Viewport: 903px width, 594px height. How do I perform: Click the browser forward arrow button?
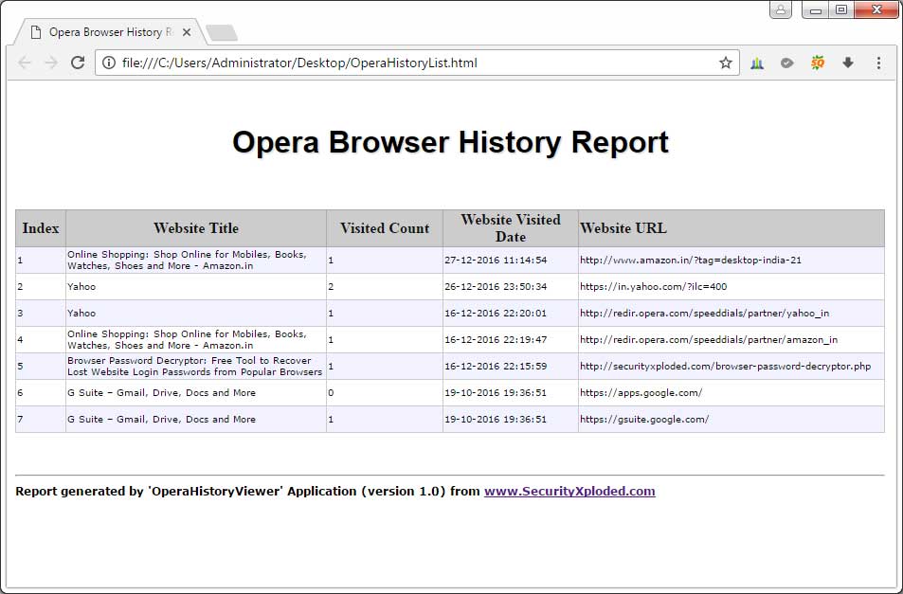pyautogui.click(x=51, y=63)
